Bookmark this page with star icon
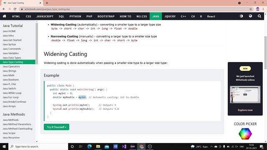 (x=250, y=9)
